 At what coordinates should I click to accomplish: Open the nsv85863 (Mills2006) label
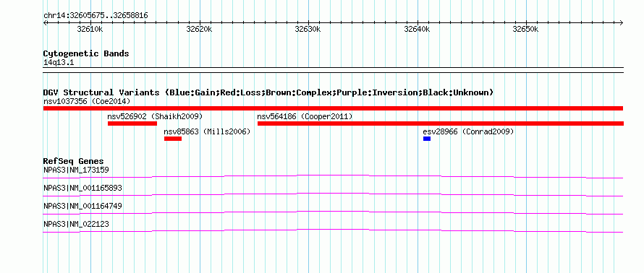coord(207,131)
